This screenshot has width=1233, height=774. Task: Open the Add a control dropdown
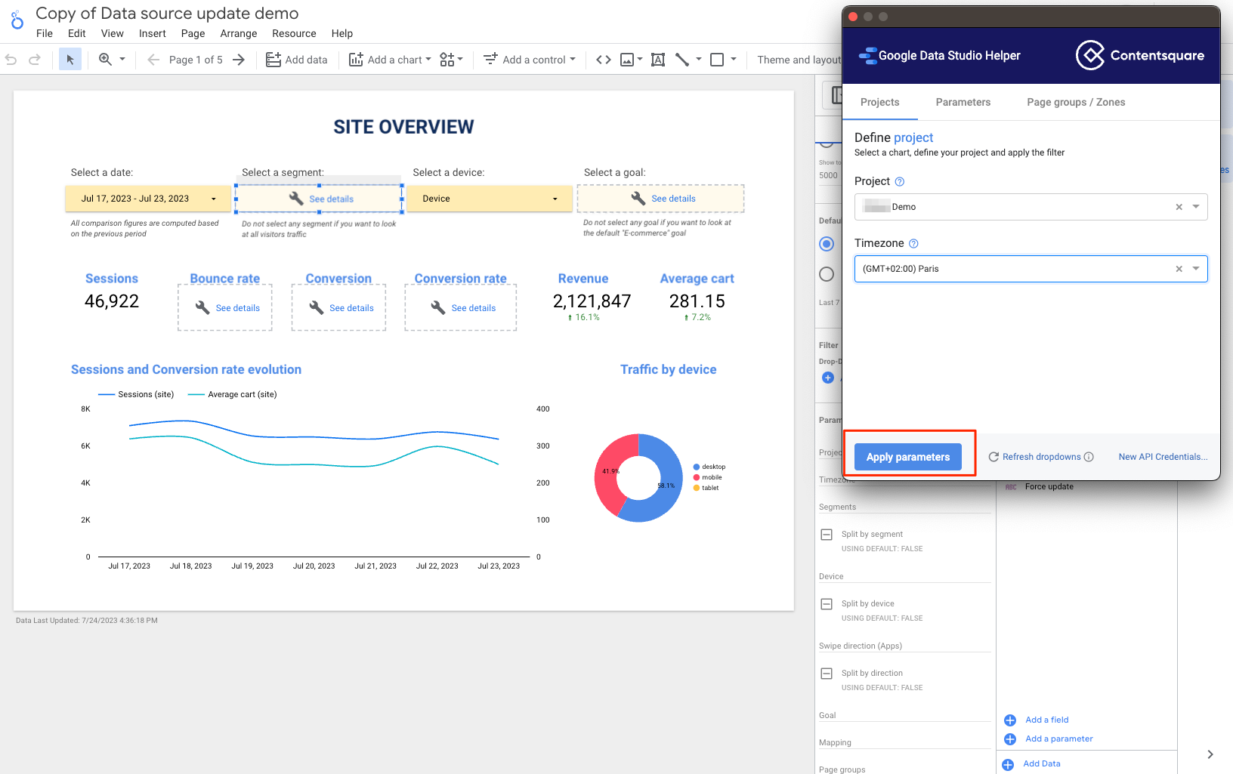click(530, 60)
